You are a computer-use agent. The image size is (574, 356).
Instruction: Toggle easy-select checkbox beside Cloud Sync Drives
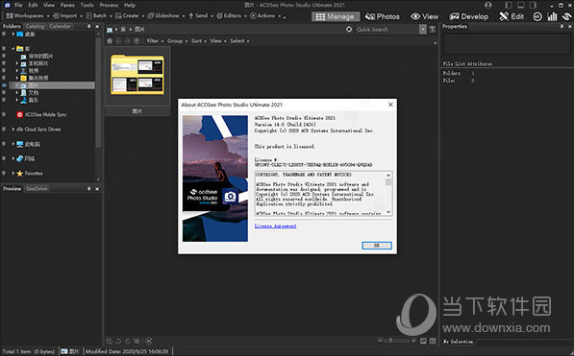[4, 129]
